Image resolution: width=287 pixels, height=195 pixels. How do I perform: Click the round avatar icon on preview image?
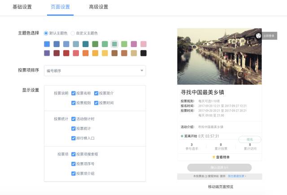pos(258,36)
